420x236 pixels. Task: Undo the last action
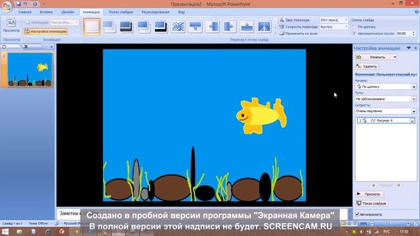26,4
